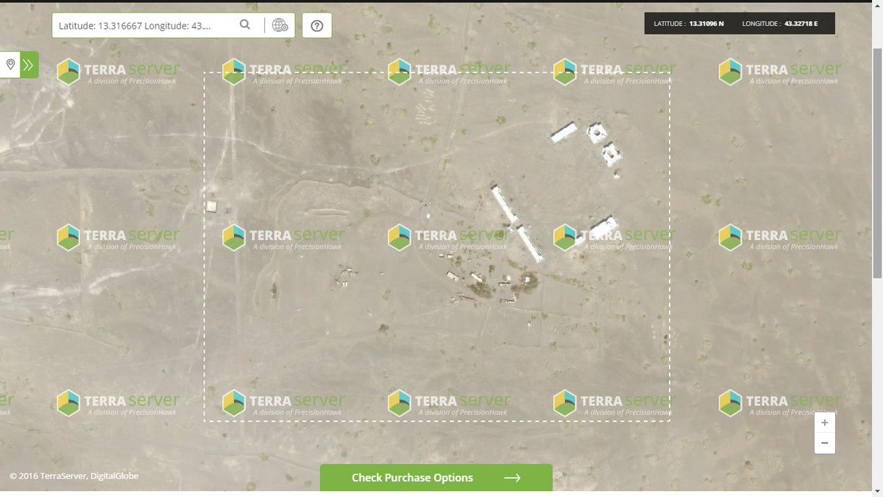The height and width of the screenshot is (497, 883).
Task: Click the scrollbar up arrow
Action: tap(876, 7)
